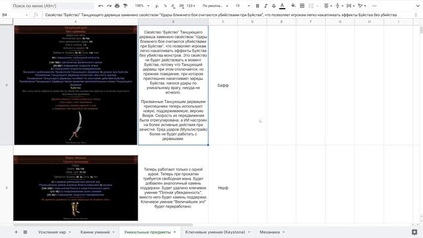Viewport: 423px width, 238px height.
Task: Open 'Механики' tab options arrow
Action: [x=284, y=232]
